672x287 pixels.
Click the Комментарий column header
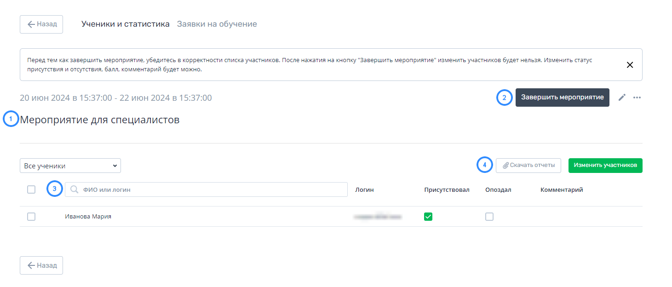(562, 190)
